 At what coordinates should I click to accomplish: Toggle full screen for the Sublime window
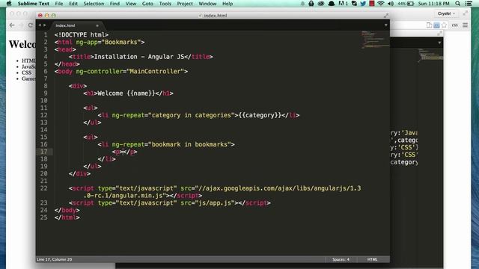click(x=386, y=15)
